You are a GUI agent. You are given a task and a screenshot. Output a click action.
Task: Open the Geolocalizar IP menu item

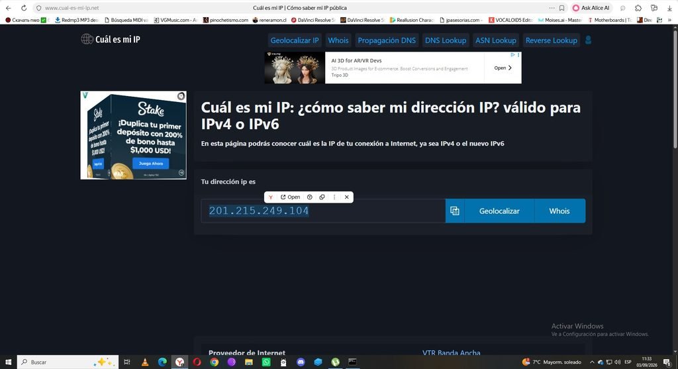(295, 40)
